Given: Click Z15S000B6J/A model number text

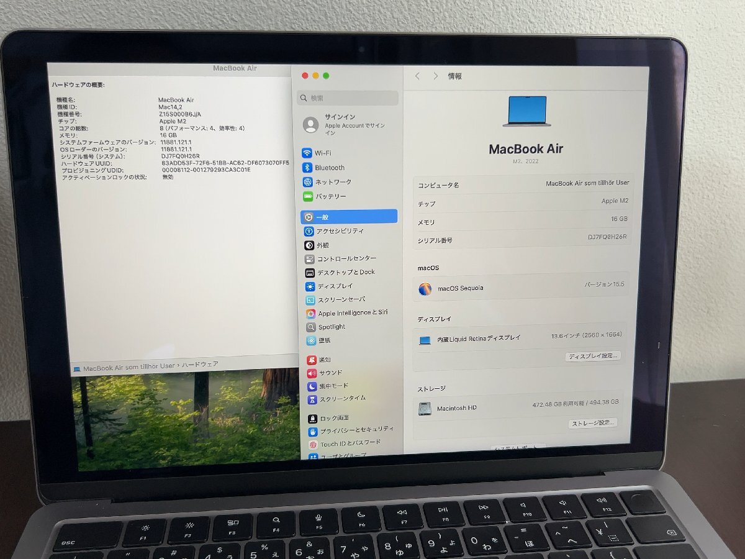Looking at the screenshot, I should 180,114.
